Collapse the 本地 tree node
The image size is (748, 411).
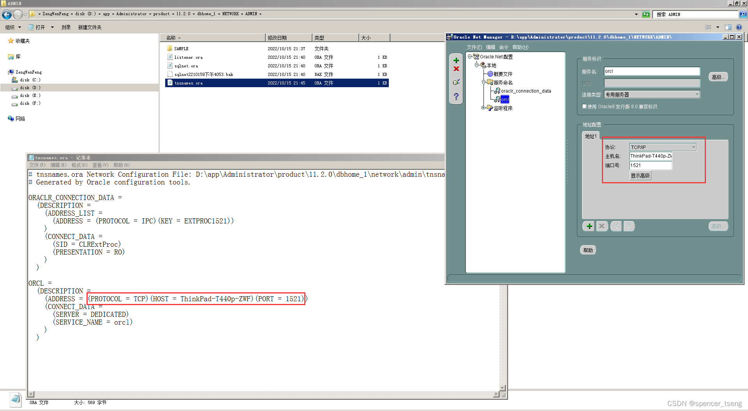[x=477, y=65]
